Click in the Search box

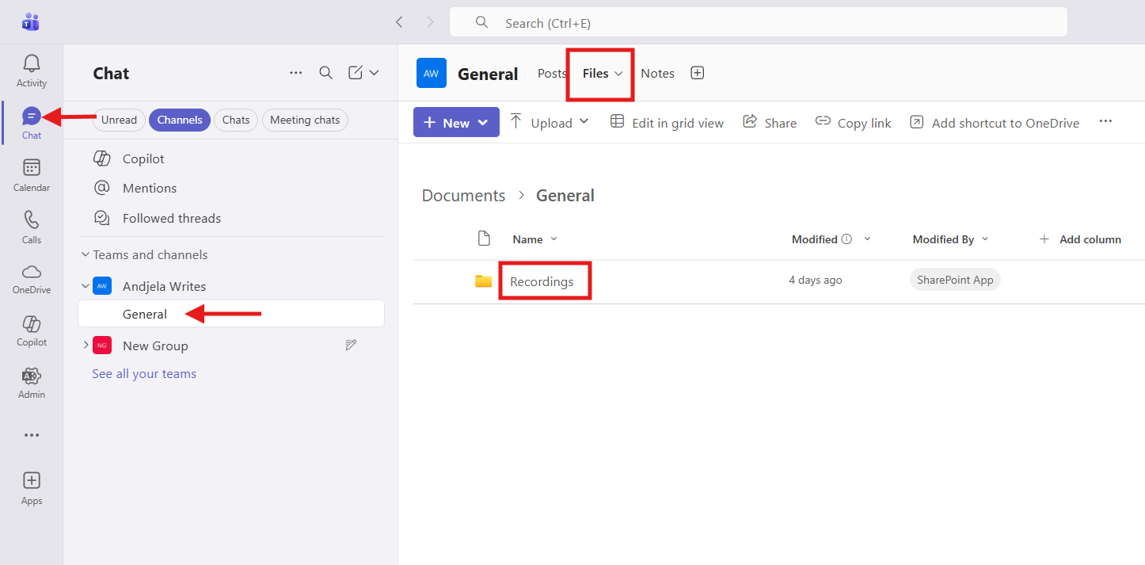click(x=758, y=23)
